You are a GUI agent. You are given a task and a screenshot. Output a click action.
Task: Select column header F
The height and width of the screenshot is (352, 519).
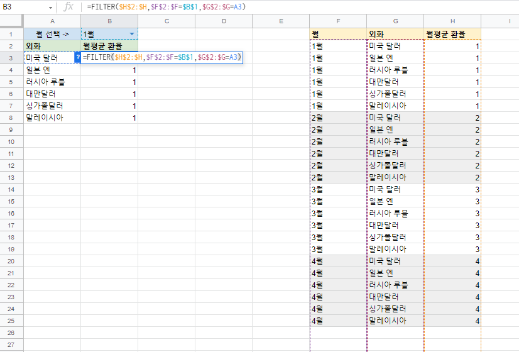(x=338, y=21)
